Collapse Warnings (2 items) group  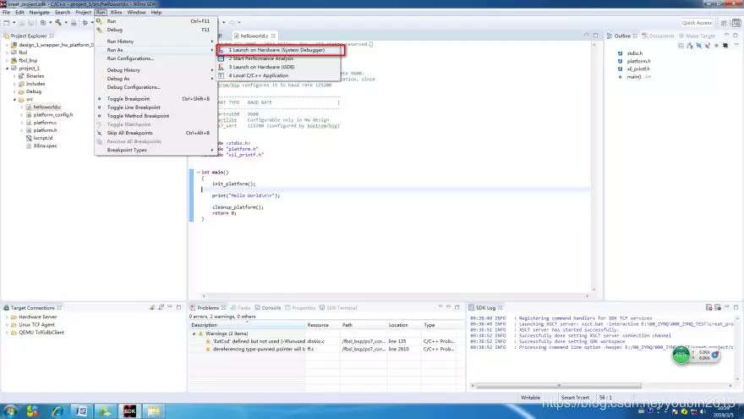tap(194, 334)
